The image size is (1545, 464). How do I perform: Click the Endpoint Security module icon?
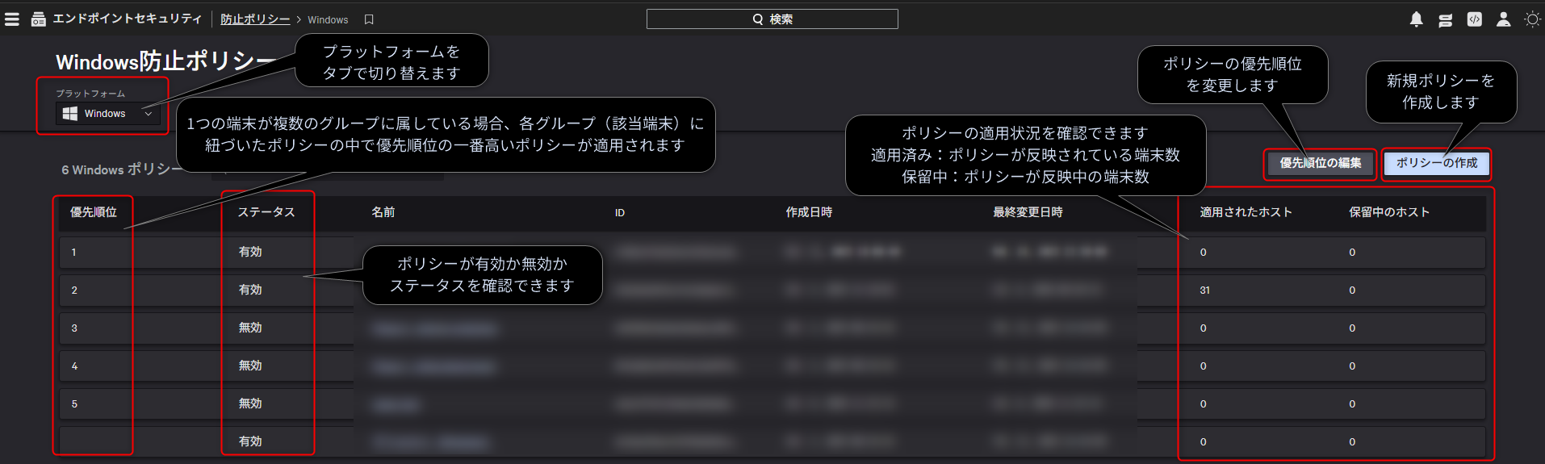click(x=38, y=19)
